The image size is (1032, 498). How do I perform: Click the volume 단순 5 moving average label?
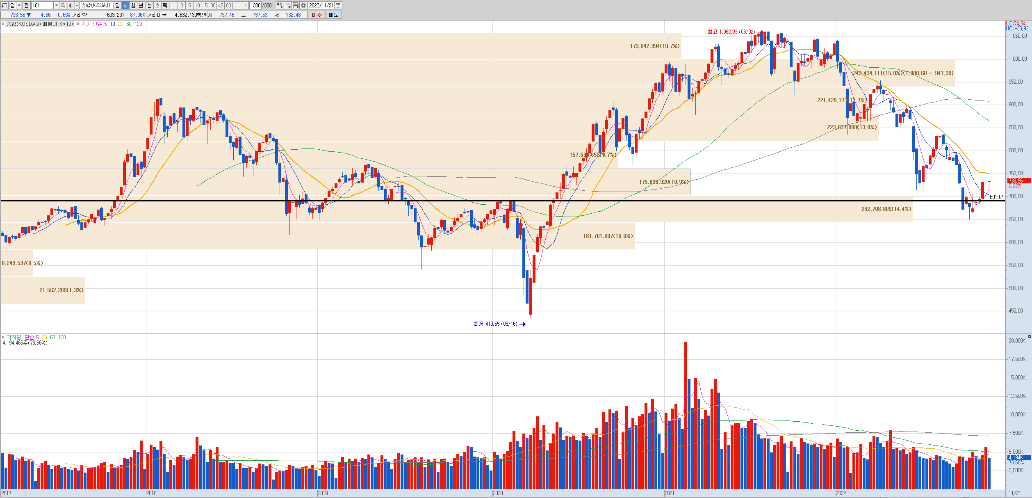point(32,337)
